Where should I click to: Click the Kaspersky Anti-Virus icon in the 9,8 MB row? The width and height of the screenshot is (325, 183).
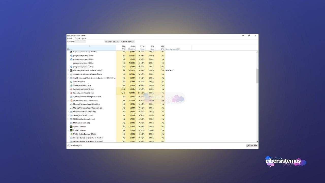click(71, 89)
